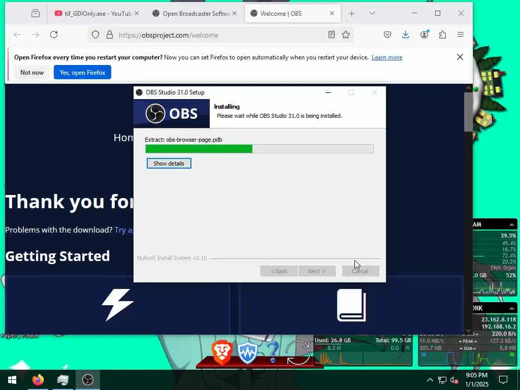The width and height of the screenshot is (520, 390).
Task: Collapse the RAM widget panel arrow
Action: 512,224
